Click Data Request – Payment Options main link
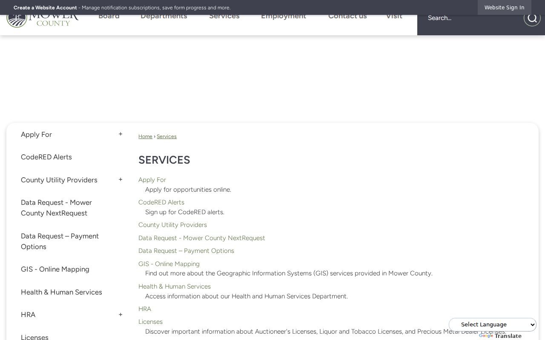This screenshot has height=340, width=545. tap(186, 251)
